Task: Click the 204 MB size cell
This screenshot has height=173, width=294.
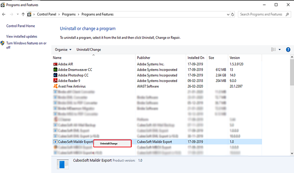Action: pos(221,81)
